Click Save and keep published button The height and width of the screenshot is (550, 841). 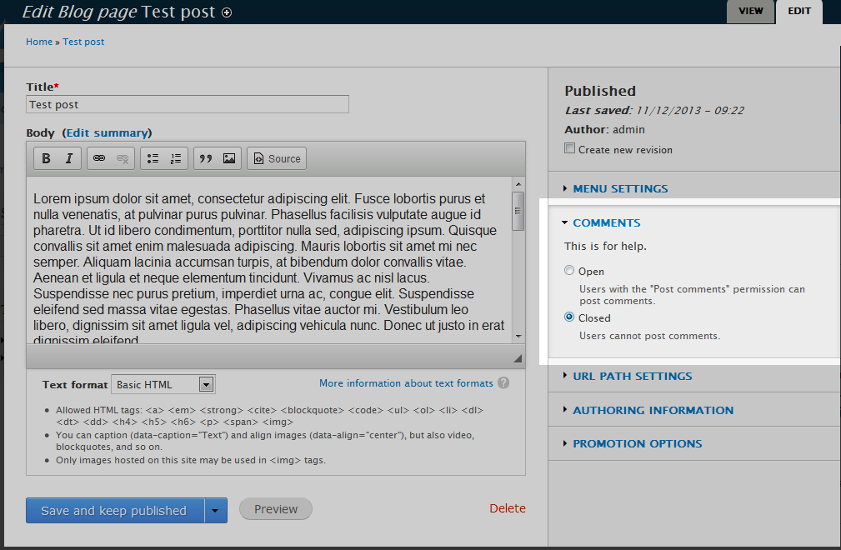[x=115, y=510]
